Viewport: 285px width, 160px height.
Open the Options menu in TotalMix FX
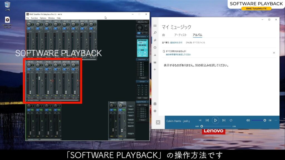pos(43,18)
